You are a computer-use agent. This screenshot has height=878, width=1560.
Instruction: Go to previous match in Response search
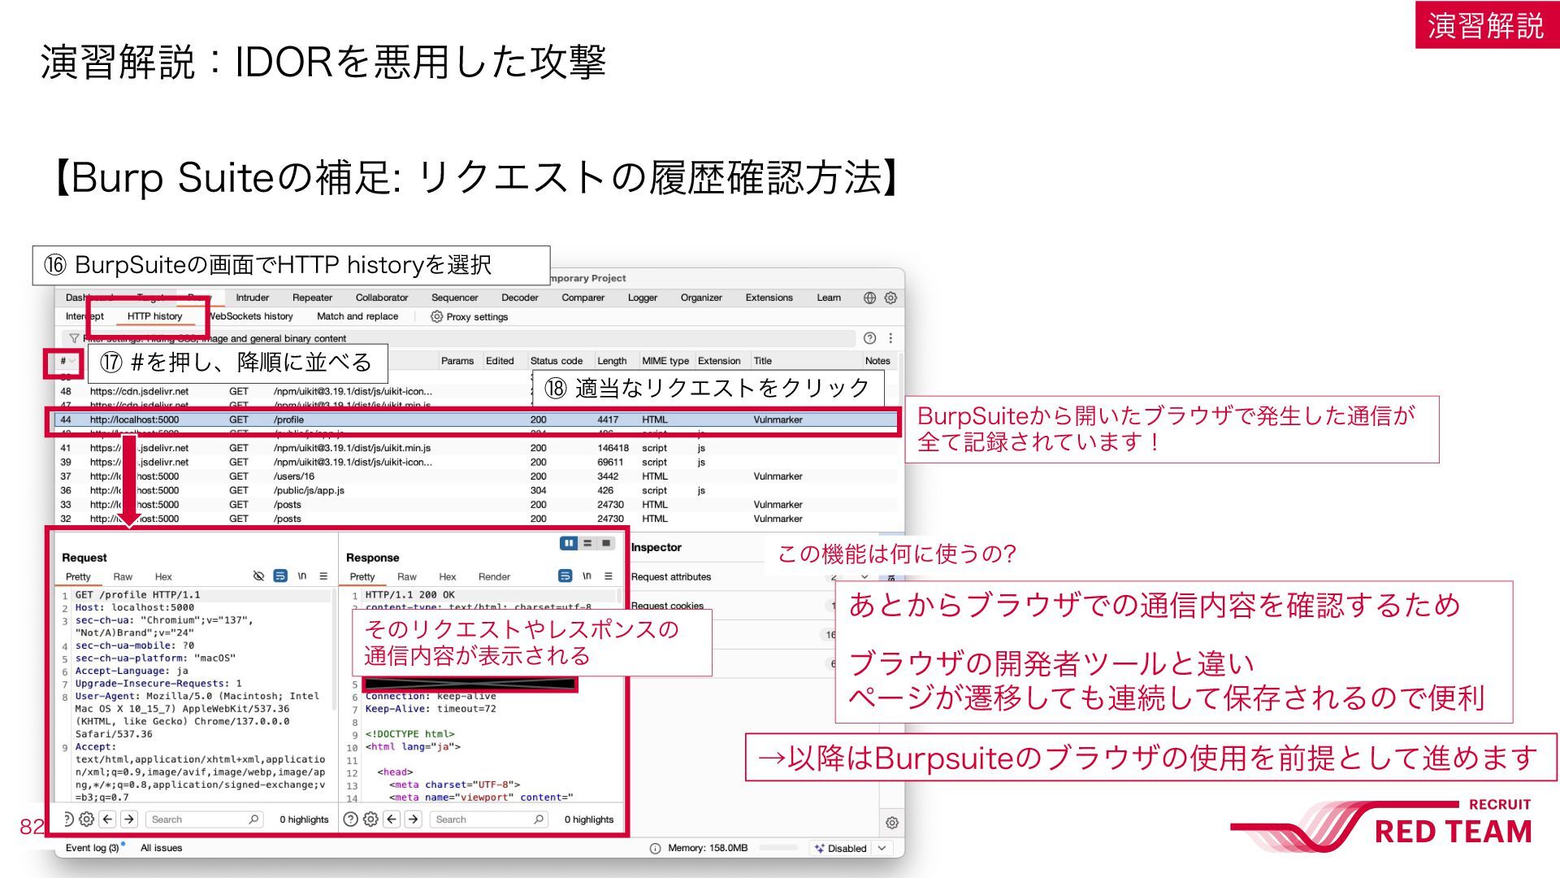(x=392, y=819)
